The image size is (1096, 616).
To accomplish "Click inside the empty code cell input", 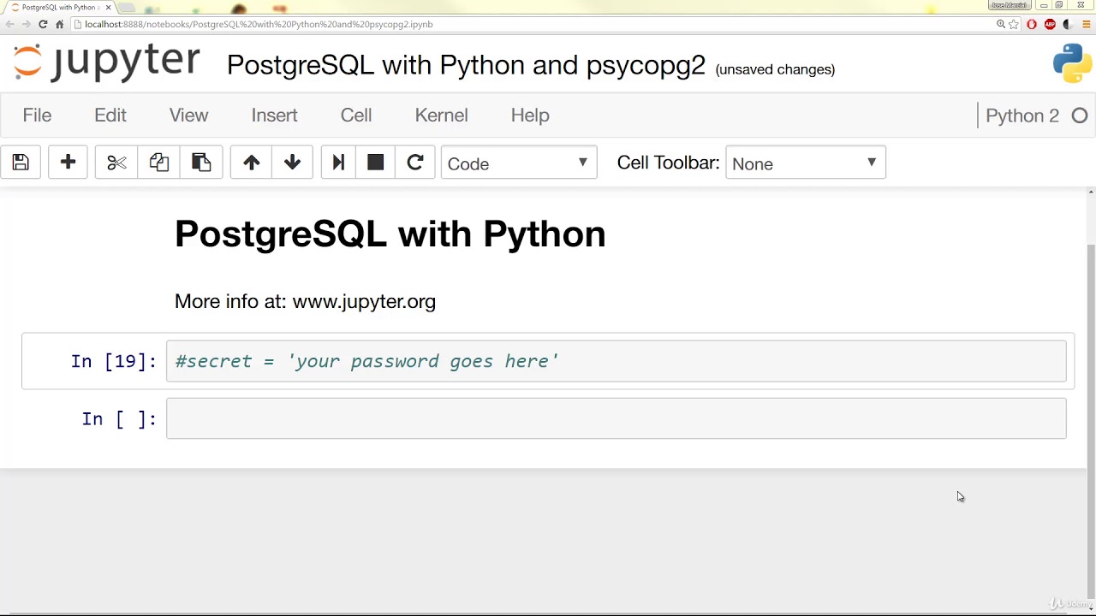I will pos(616,418).
